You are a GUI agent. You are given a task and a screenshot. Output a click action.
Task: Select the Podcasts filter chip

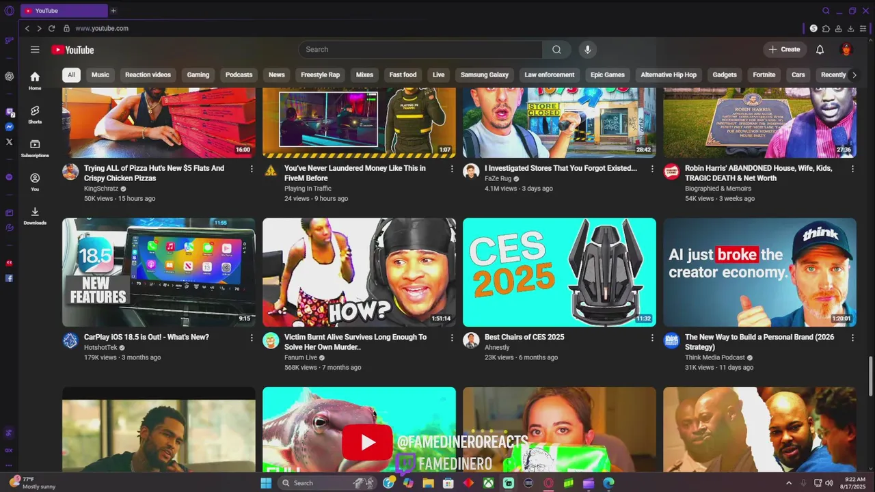point(239,74)
